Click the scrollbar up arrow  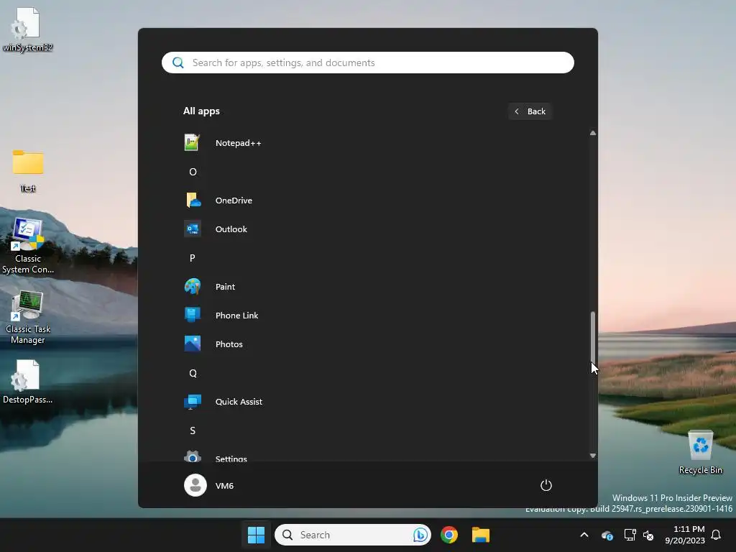coord(593,133)
